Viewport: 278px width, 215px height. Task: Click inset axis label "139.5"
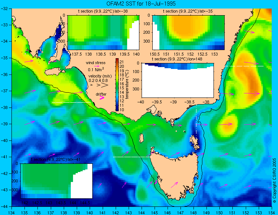(x=125, y=54)
